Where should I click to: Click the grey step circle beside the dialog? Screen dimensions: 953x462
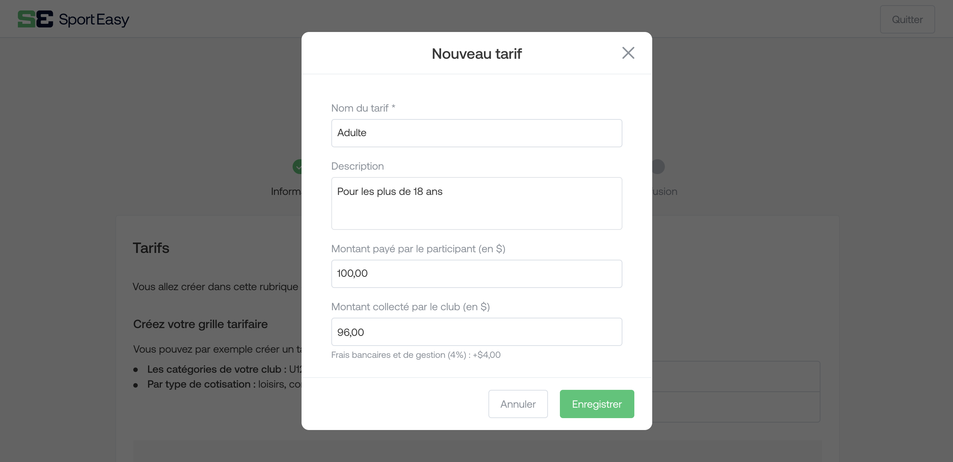[x=658, y=167]
